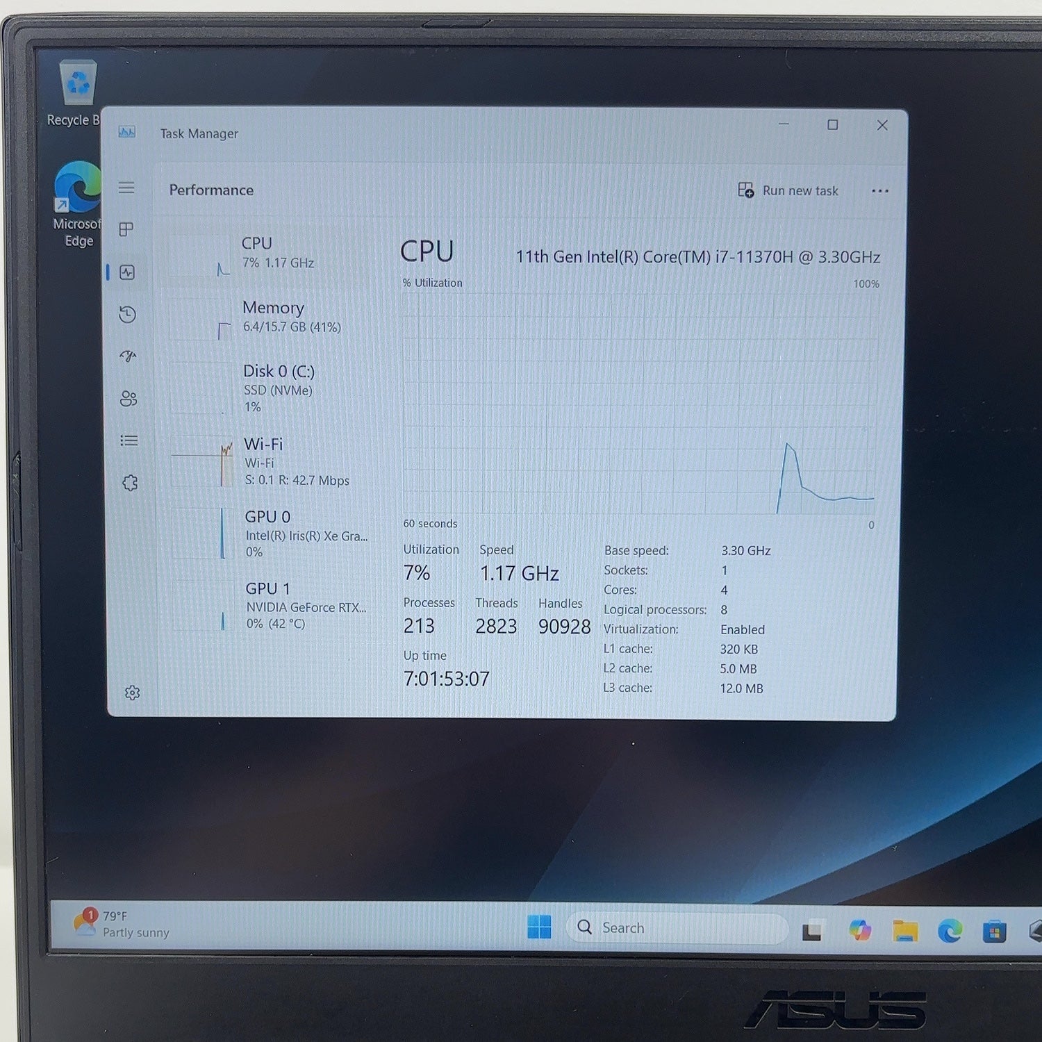Click the Logical processors value 8

(x=724, y=610)
